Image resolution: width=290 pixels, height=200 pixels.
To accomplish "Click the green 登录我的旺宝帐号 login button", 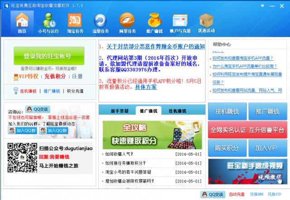I will click(x=48, y=56).
